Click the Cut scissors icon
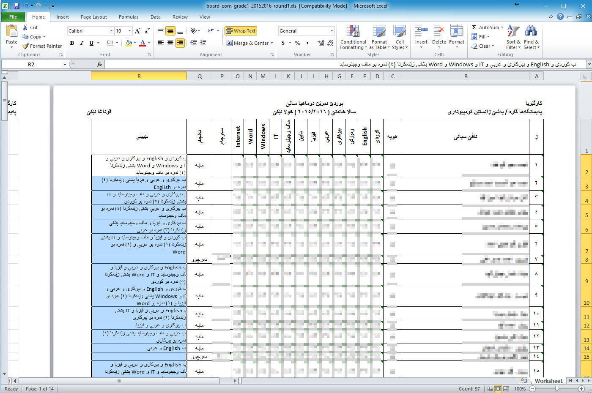This screenshot has height=393, width=592. 25,27
